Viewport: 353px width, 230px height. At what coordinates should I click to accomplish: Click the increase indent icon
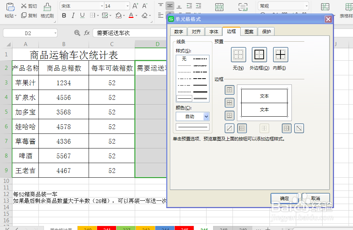(198, 6)
